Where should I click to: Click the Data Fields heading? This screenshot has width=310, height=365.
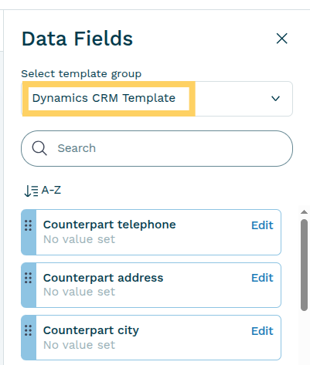[77, 39]
